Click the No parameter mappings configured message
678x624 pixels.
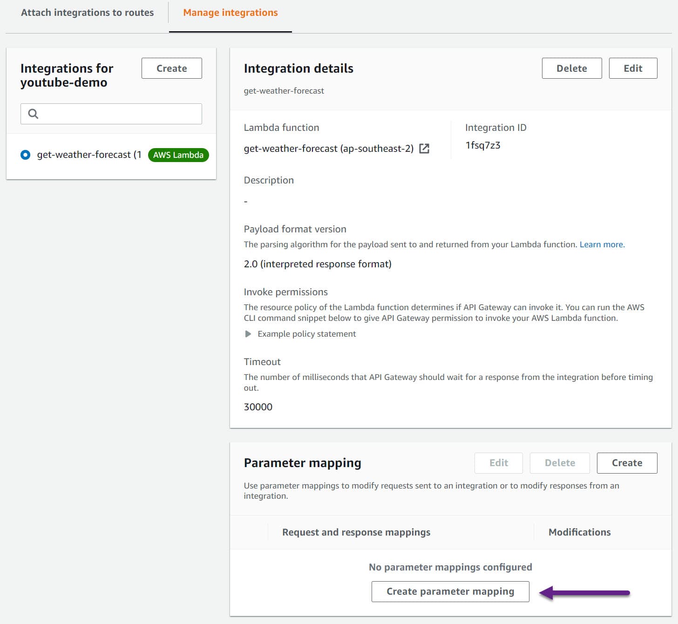[450, 567]
